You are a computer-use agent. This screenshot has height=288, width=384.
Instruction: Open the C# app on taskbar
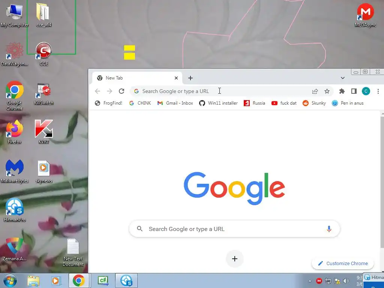(x=103, y=280)
